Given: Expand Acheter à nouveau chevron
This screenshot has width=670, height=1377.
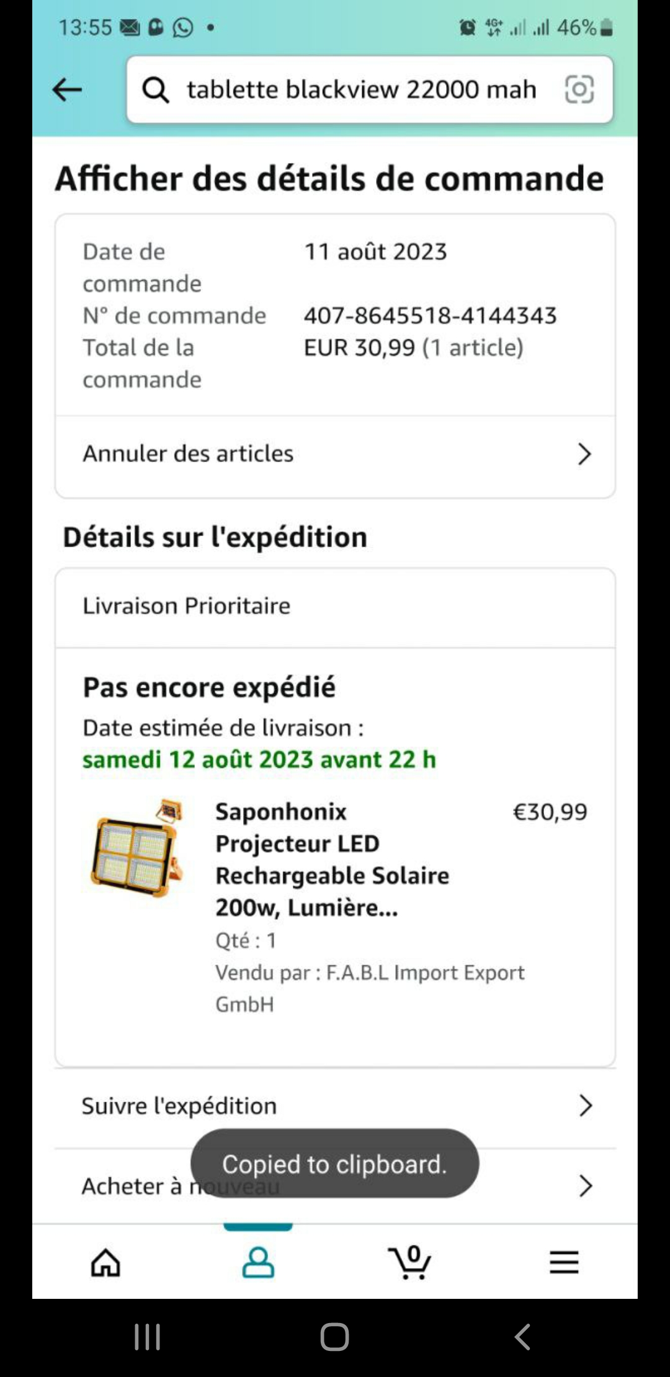Looking at the screenshot, I should point(585,1186).
